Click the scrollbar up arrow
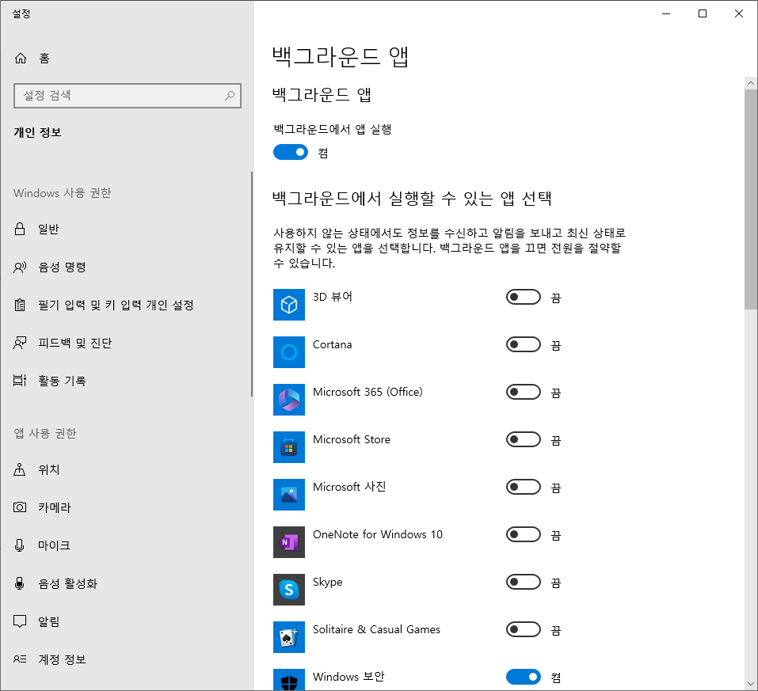 coord(751,83)
